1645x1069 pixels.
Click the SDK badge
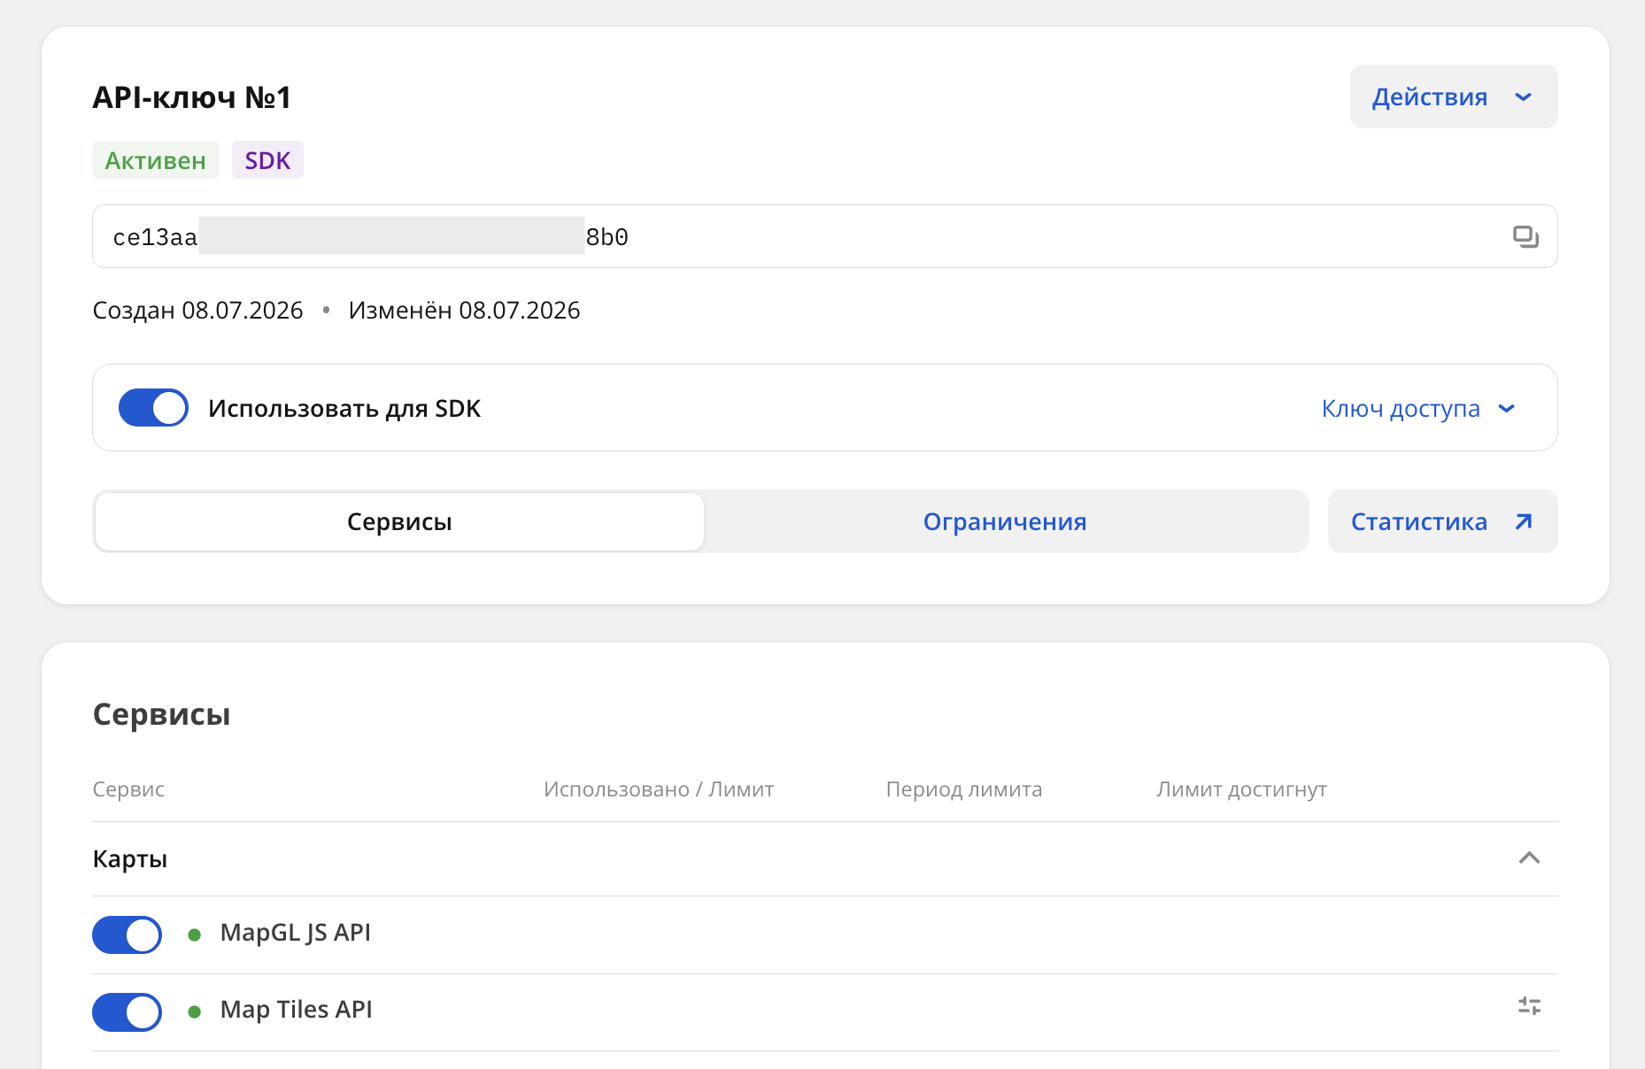click(267, 160)
